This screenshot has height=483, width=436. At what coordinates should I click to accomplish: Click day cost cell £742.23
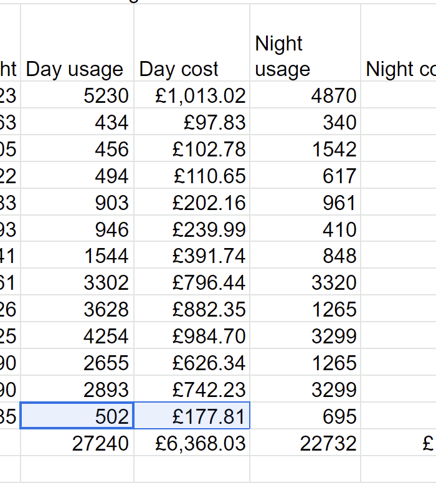point(192,390)
